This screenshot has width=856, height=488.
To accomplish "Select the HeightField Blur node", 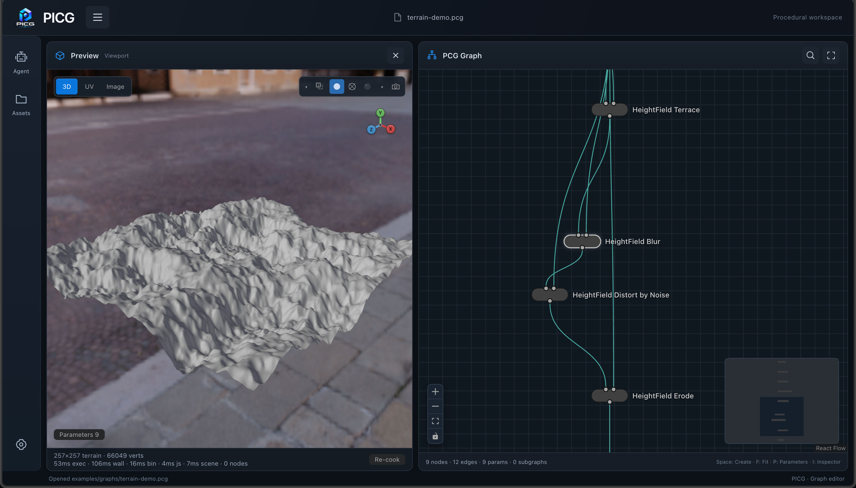I will pos(582,241).
